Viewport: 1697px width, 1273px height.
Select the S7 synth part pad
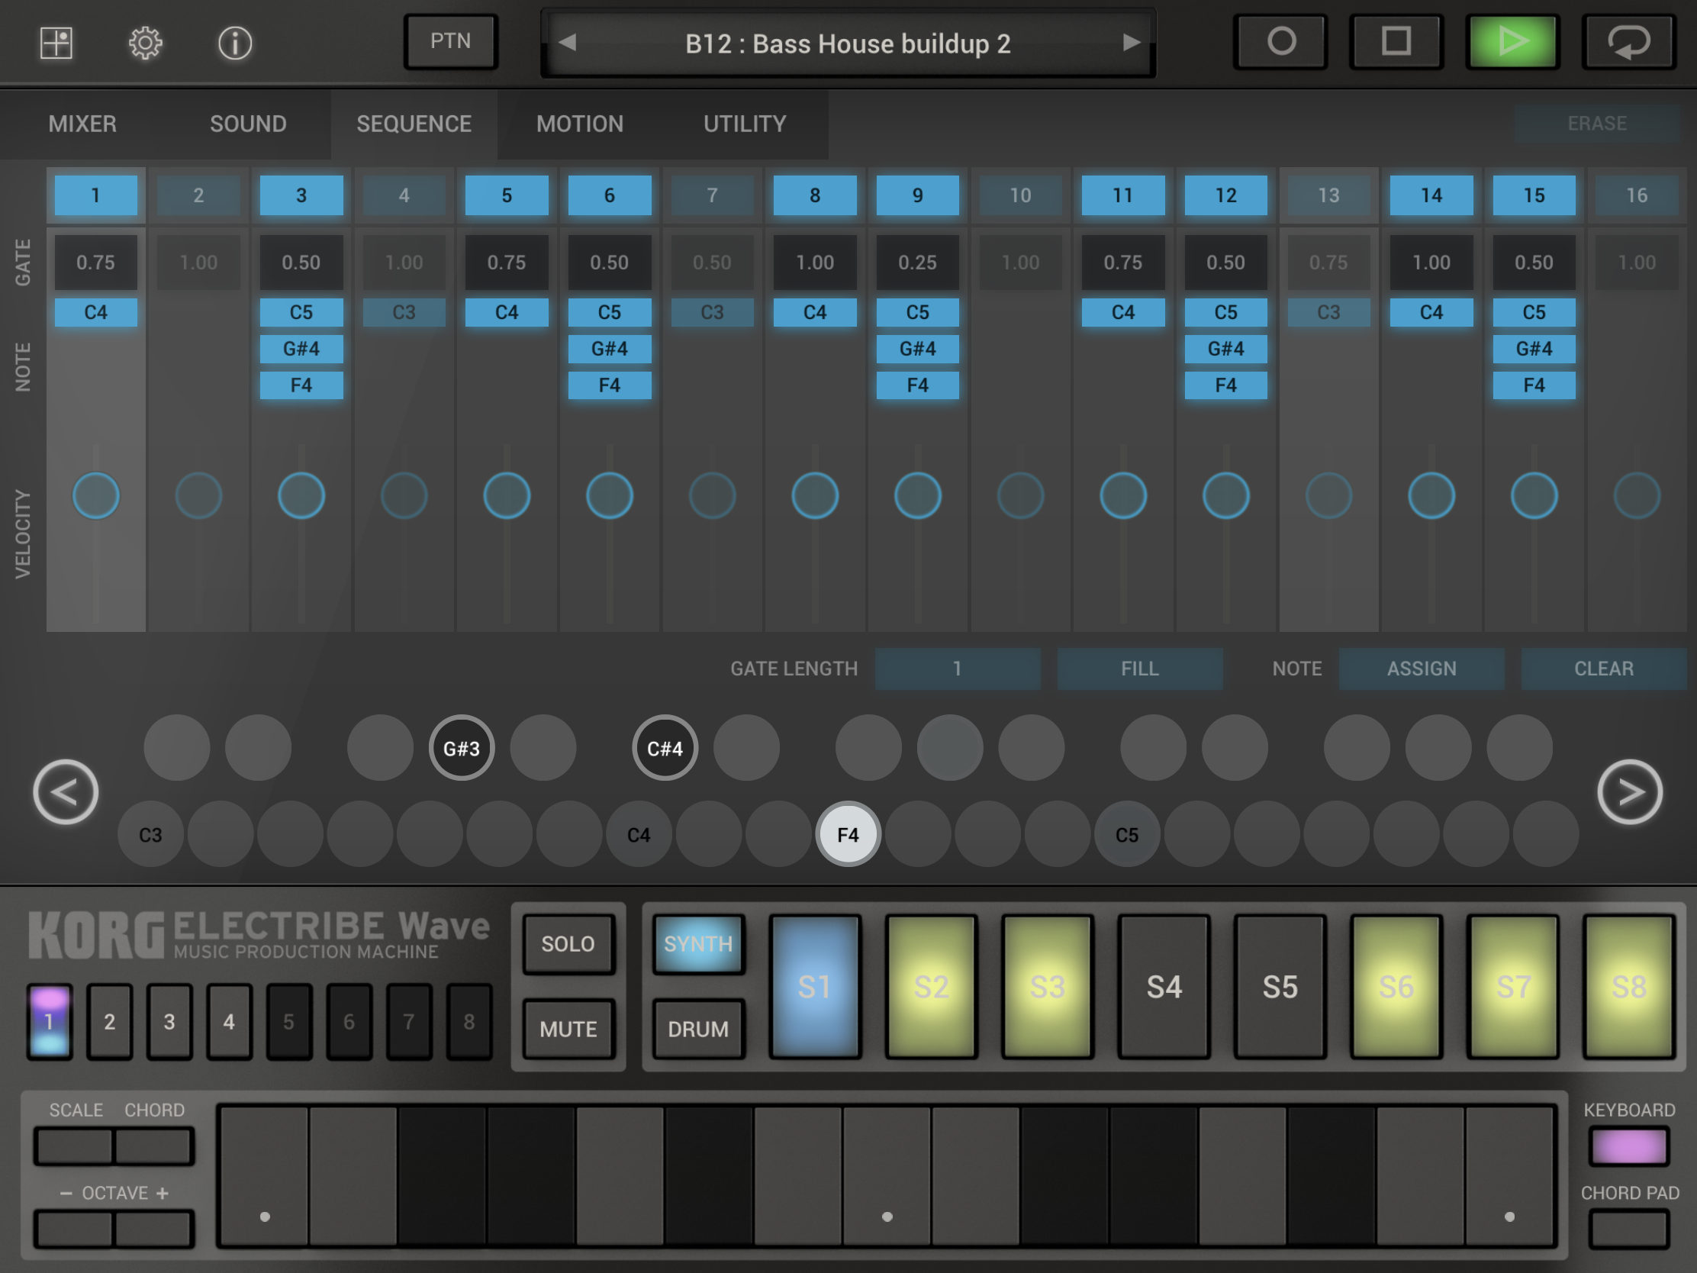pos(1513,987)
